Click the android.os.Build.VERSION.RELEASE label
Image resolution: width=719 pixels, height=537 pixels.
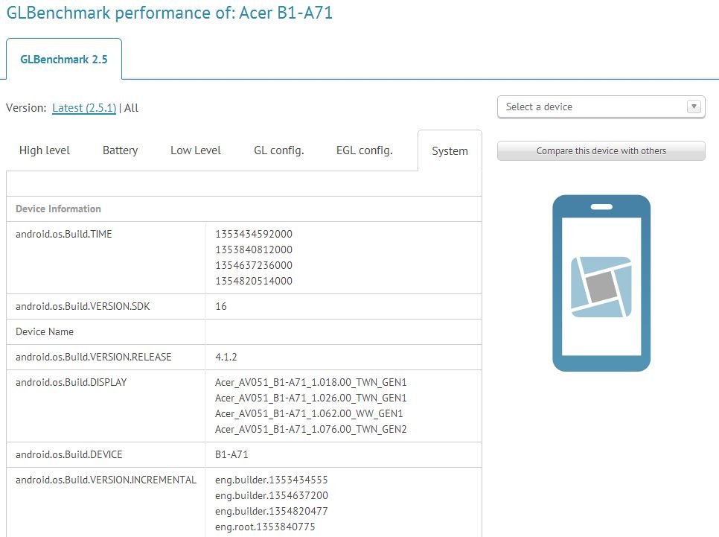click(x=94, y=357)
